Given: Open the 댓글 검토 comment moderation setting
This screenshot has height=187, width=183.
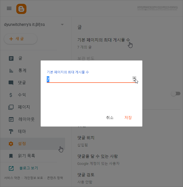Looking at the screenshot, I should click(x=86, y=175).
